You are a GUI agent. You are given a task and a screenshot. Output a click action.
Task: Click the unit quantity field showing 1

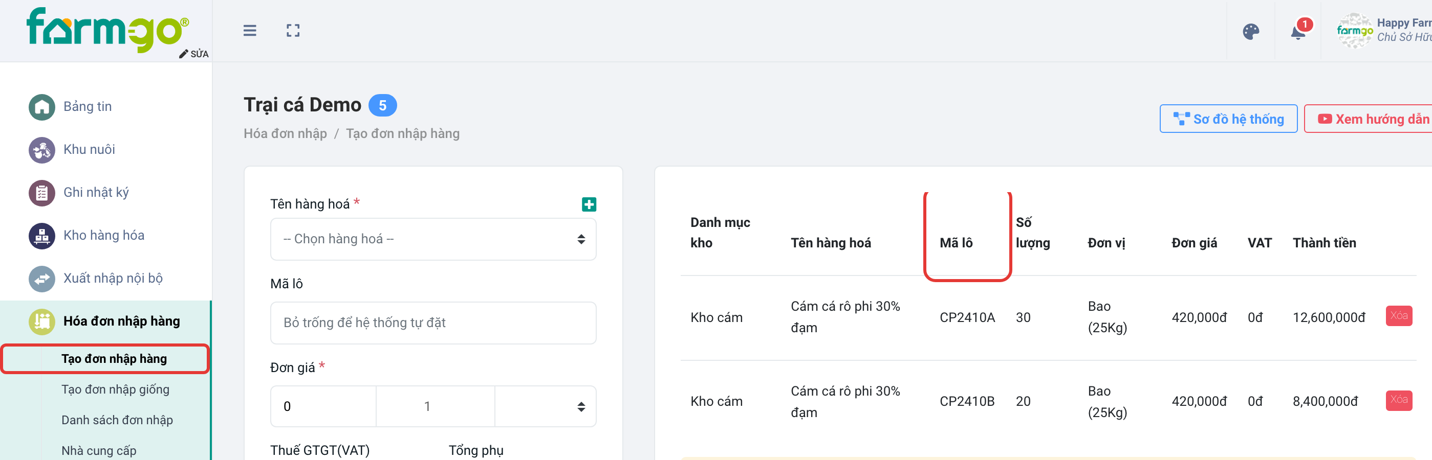pyautogui.click(x=435, y=406)
